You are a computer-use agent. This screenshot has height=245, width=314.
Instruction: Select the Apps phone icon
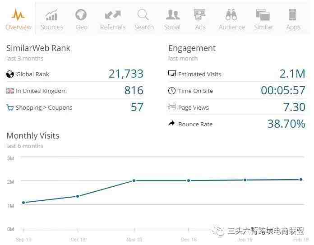click(292, 14)
